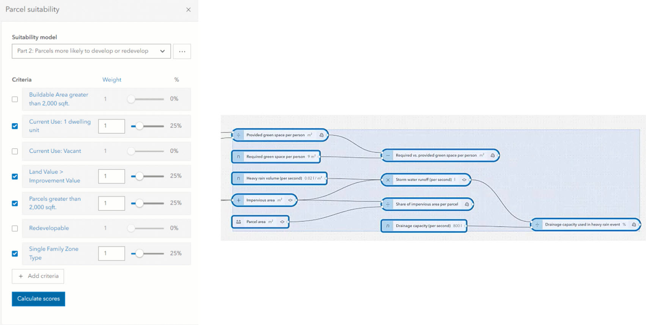Viewport: 646px width, 325px height.
Task: Click the eye icon on Storm water runoff node
Action: coord(464,180)
